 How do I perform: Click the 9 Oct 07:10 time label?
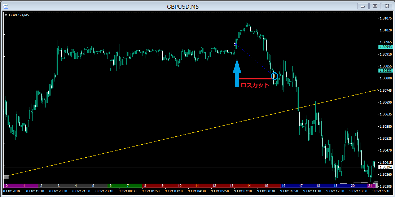click(x=243, y=191)
